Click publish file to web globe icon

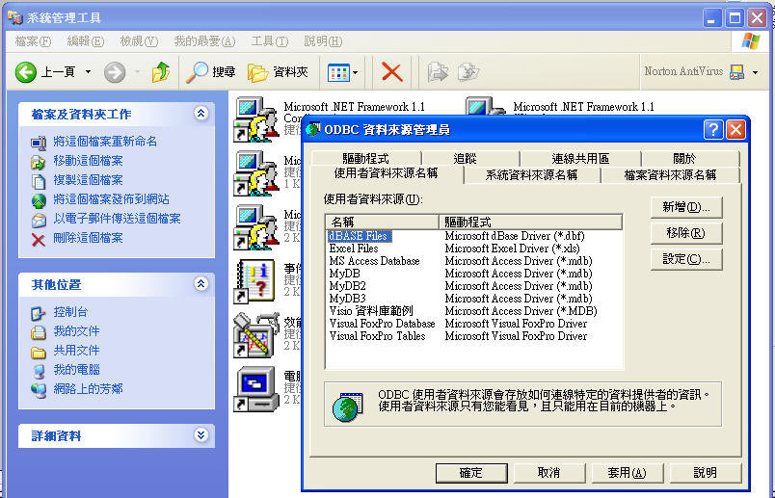coord(38,200)
